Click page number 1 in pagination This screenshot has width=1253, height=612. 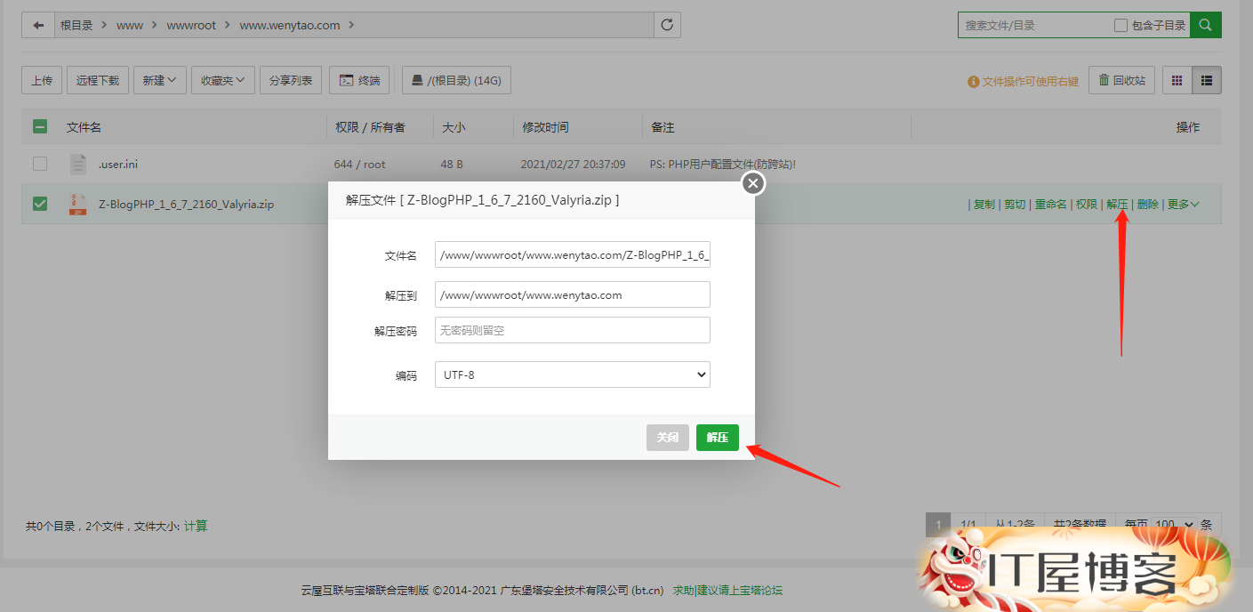tap(937, 525)
